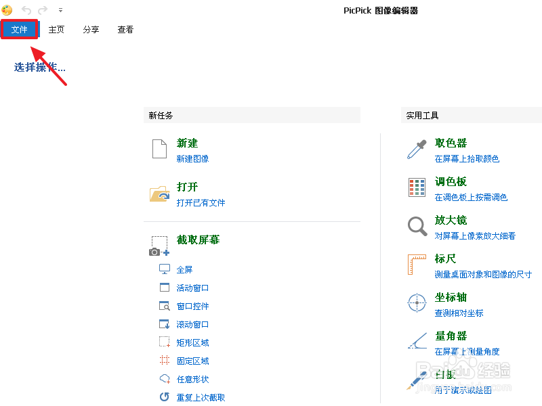Click the Open folder icon
The width and height of the screenshot is (542, 406).
(159, 194)
